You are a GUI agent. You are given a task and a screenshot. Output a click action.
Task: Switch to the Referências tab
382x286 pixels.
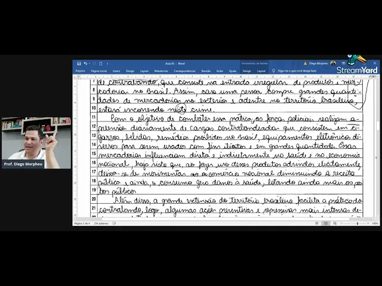point(161,71)
